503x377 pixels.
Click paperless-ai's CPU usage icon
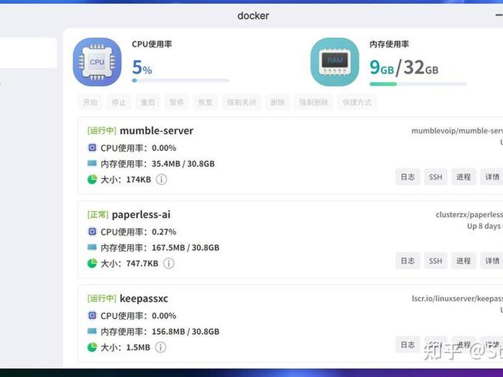(x=92, y=231)
